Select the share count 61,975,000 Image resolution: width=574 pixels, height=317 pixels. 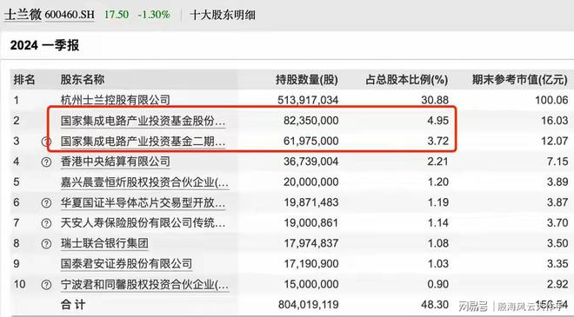[311, 142]
